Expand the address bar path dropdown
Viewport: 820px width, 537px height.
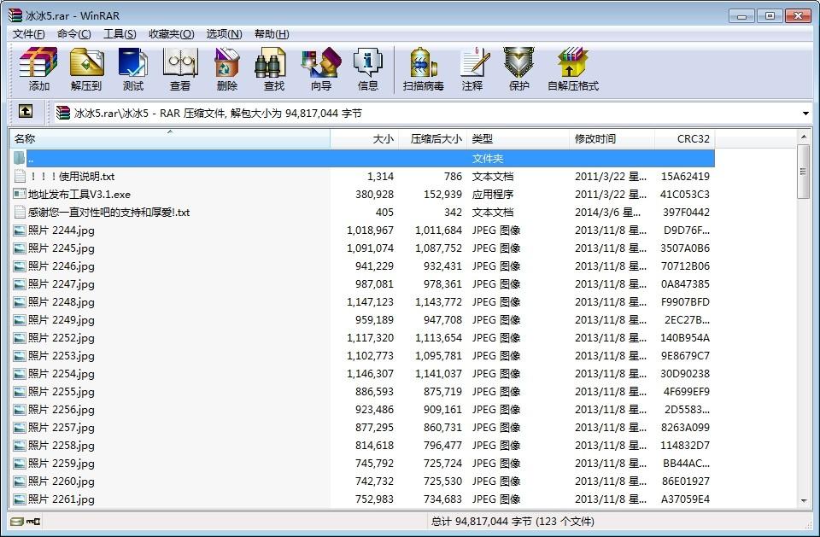point(805,113)
